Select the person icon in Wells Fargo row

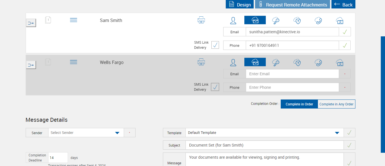233,63
